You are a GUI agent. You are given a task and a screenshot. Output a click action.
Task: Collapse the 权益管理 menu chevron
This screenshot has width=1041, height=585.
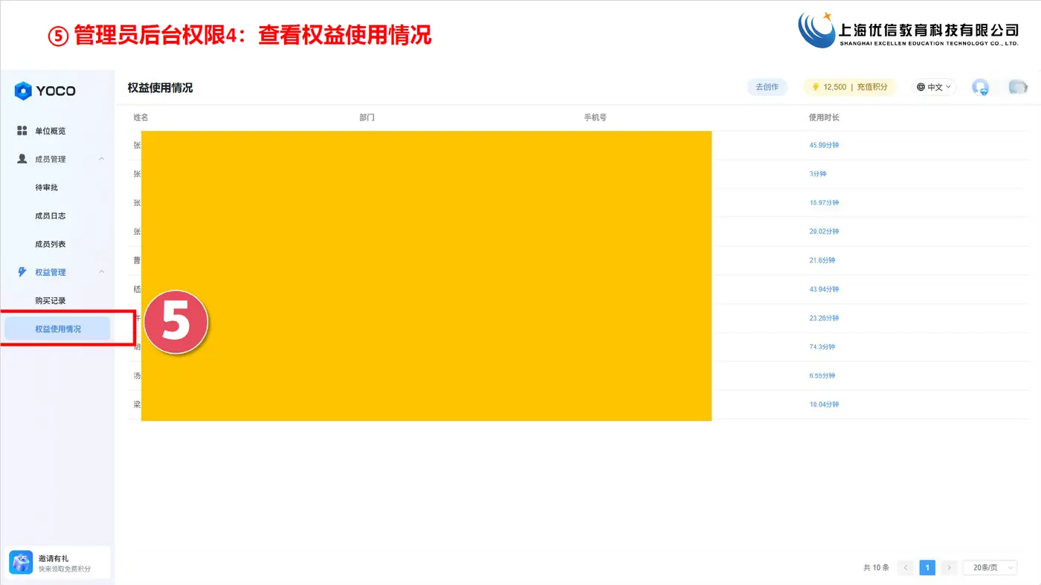coord(102,272)
